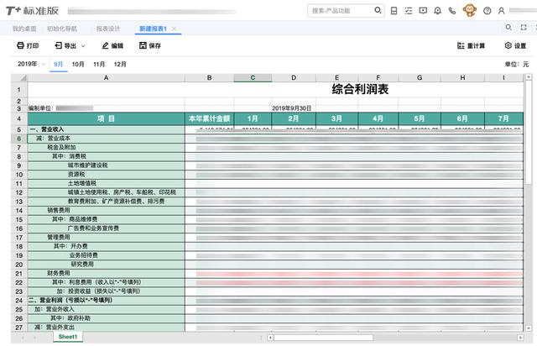Click the 导出 export button
Viewport: 537px width, 346px height.
(65, 45)
